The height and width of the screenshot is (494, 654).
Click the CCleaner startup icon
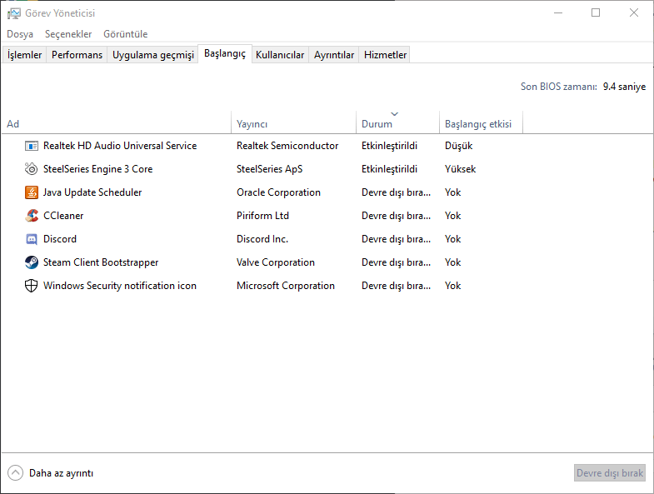coord(32,216)
